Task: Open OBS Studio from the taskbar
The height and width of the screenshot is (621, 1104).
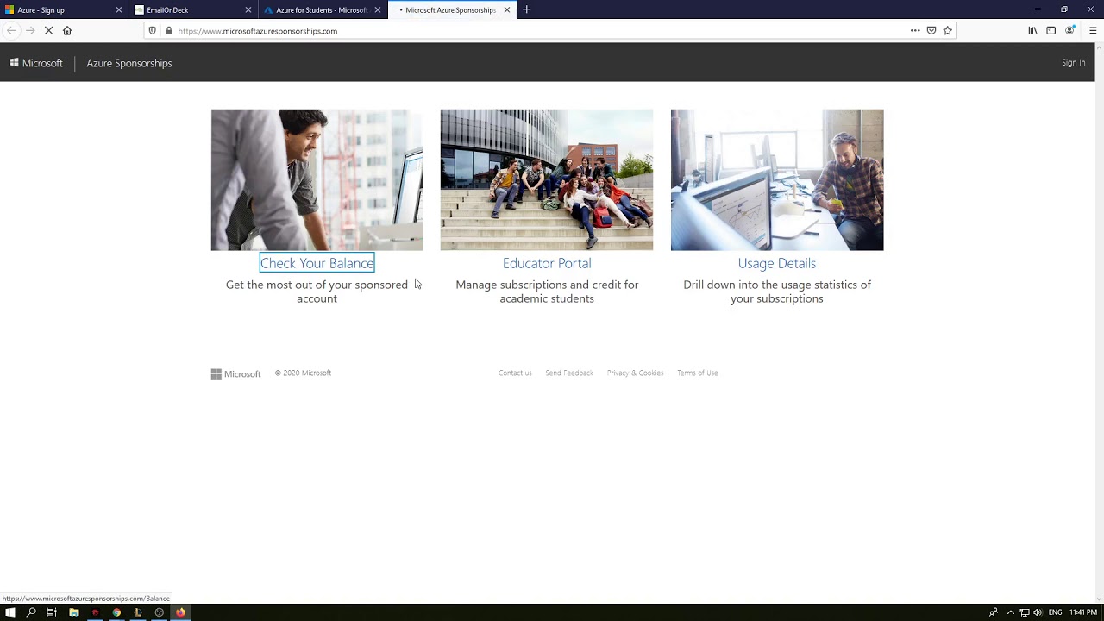Action: (160, 612)
